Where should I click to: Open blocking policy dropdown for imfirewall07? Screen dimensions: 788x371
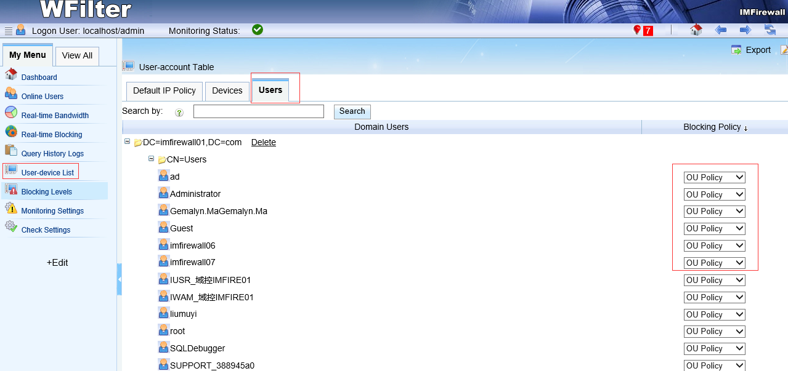click(715, 263)
